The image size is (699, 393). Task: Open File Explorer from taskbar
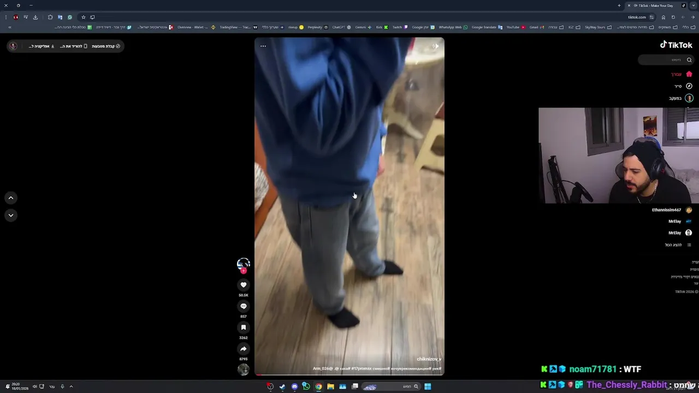pyautogui.click(x=330, y=386)
